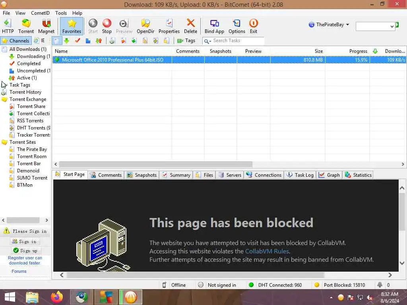Click the Bind App button

[x=214, y=26]
